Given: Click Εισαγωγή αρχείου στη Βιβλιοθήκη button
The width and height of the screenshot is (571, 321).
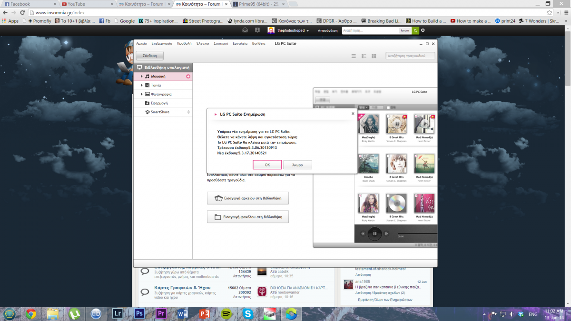Looking at the screenshot, I should coord(248,198).
